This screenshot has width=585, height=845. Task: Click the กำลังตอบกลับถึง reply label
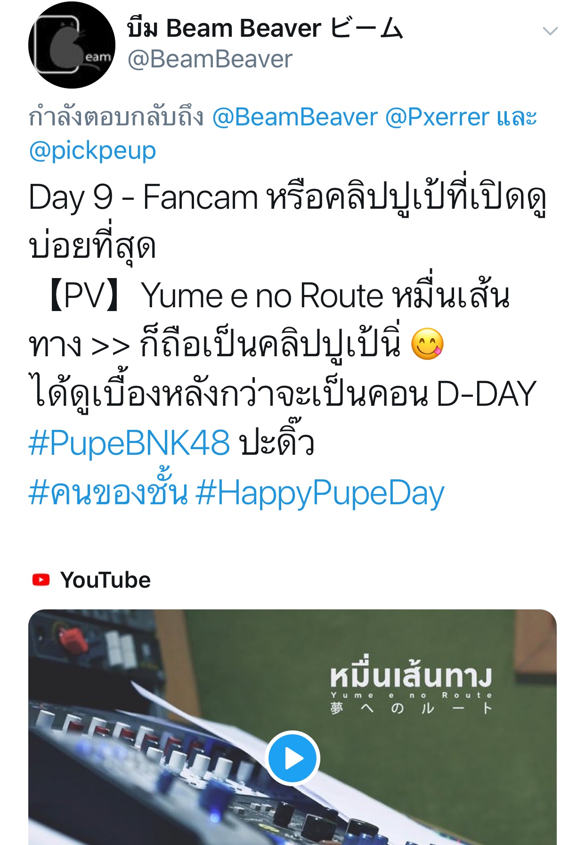coord(116,117)
